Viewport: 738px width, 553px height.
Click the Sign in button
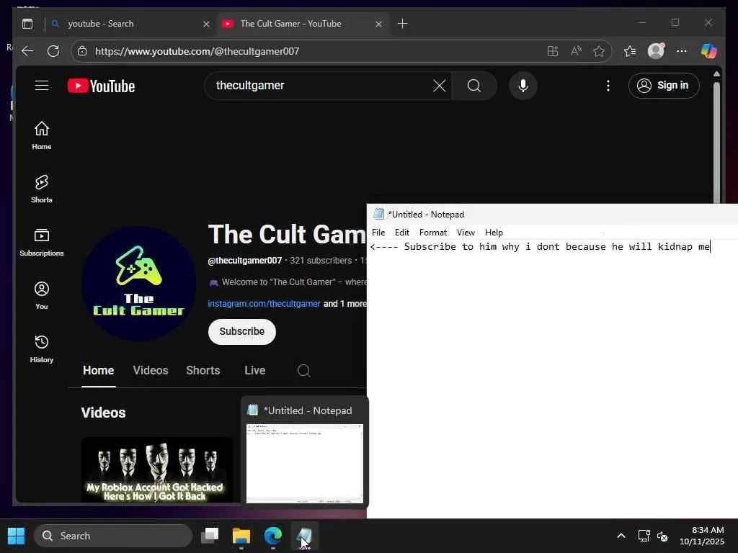[x=664, y=86]
